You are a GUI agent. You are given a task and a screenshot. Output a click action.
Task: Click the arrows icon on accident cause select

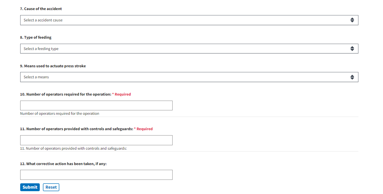coord(352,20)
